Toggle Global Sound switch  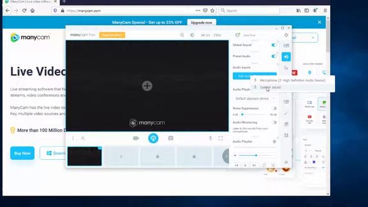point(274,45)
